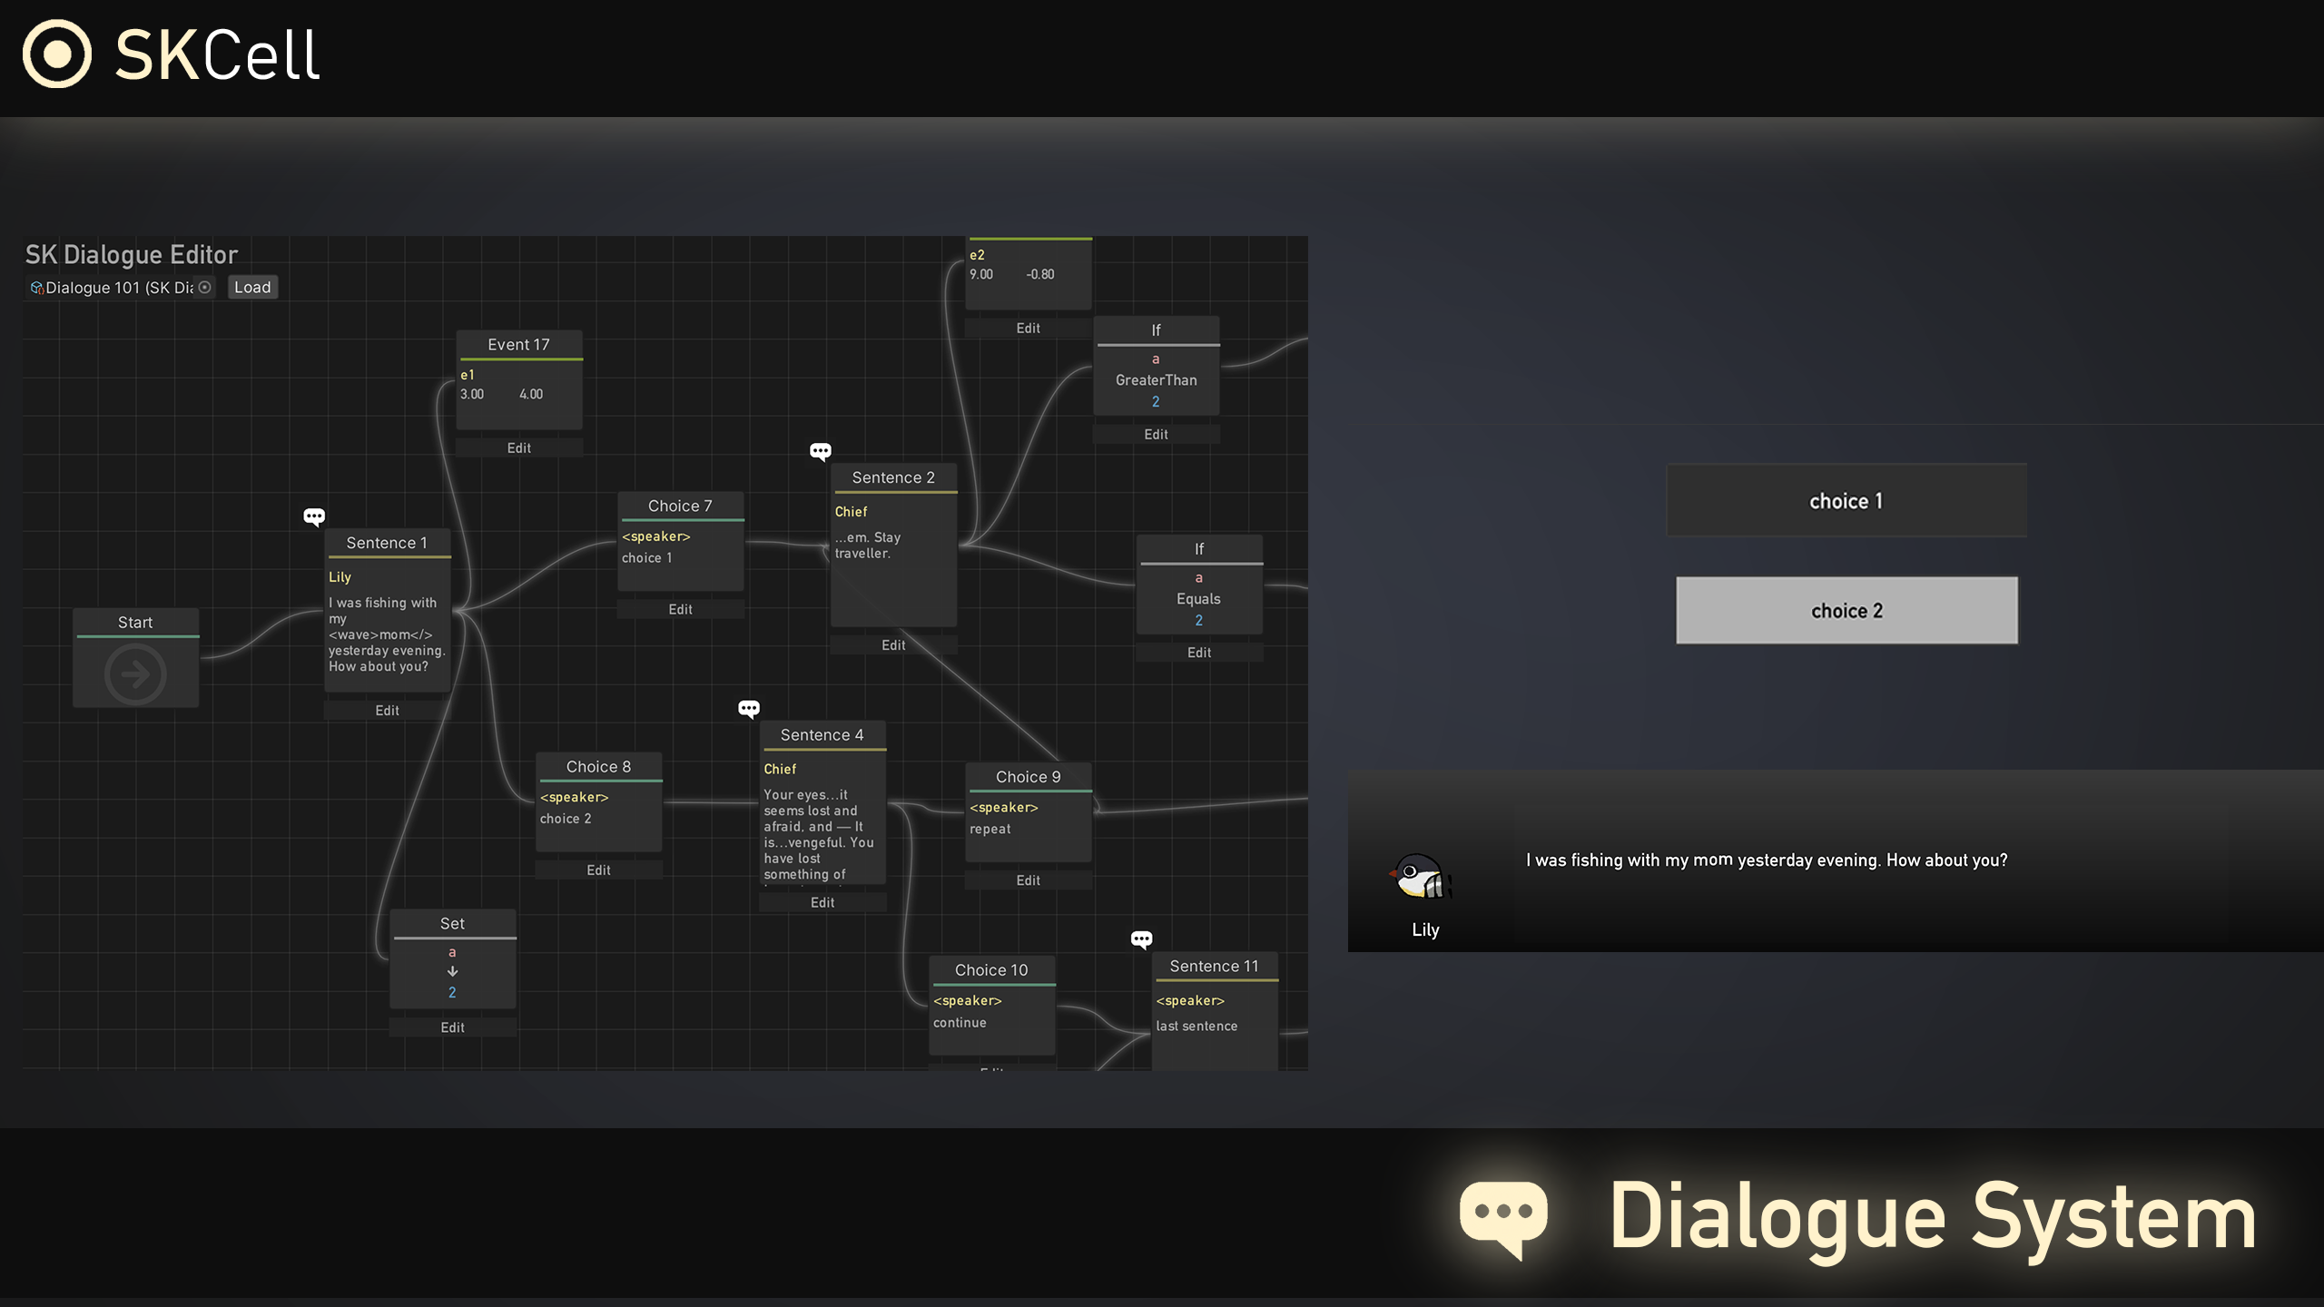This screenshot has width=2324, height=1307.
Task: Click Edit under the GreaterThan If node
Action: tap(1156, 435)
